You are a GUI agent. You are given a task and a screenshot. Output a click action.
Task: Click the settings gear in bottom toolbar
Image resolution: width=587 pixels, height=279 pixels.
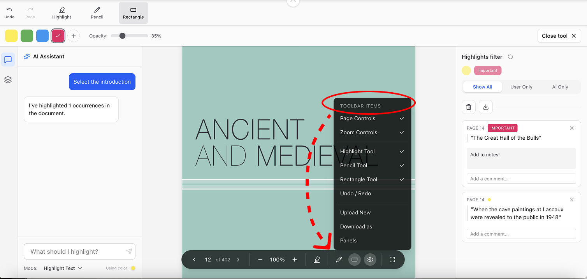(370, 260)
